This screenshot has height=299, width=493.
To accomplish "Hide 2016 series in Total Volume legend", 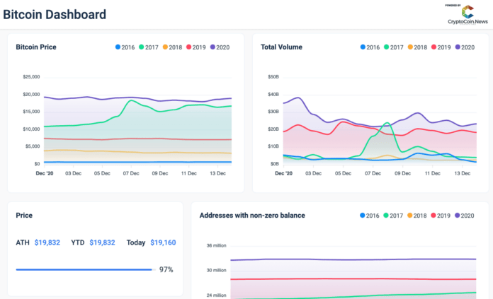I will [370, 47].
